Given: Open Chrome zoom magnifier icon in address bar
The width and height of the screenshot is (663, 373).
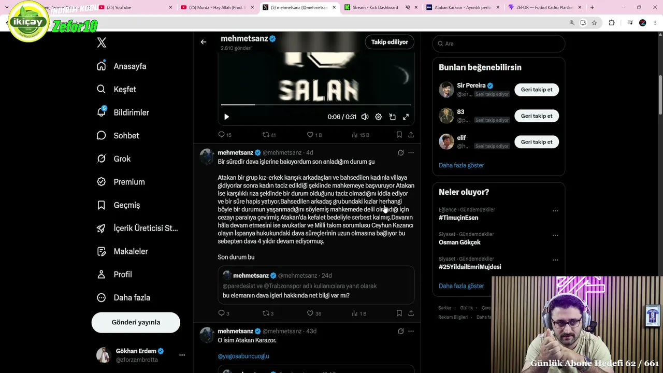Looking at the screenshot, I should point(572,23).
